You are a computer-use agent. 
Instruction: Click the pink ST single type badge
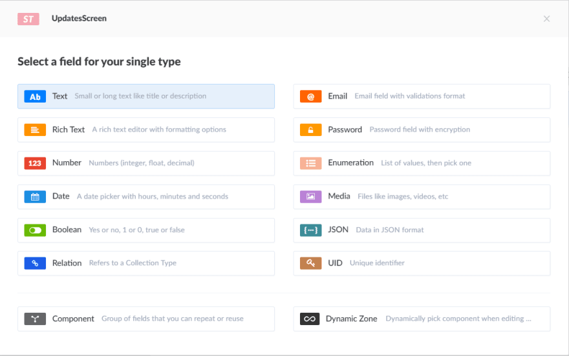click(28, 19)
